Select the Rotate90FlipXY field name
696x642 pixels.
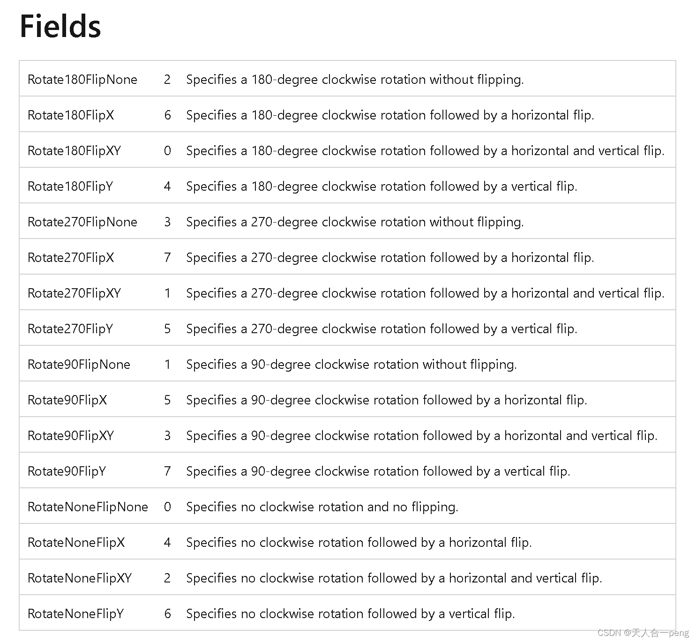point(71,435)
